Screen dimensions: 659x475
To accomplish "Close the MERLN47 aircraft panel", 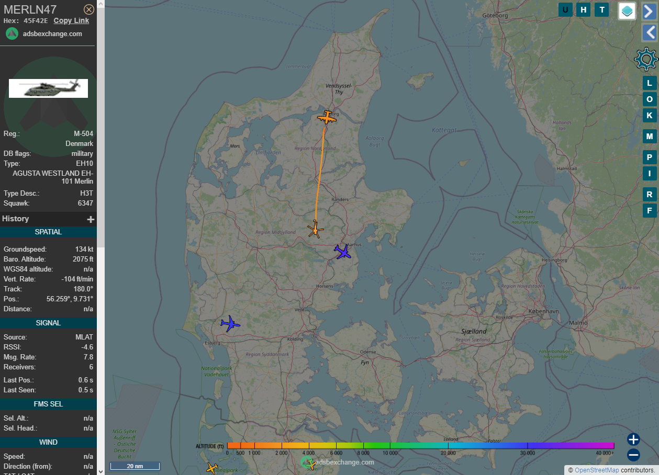I will [89, 9].
